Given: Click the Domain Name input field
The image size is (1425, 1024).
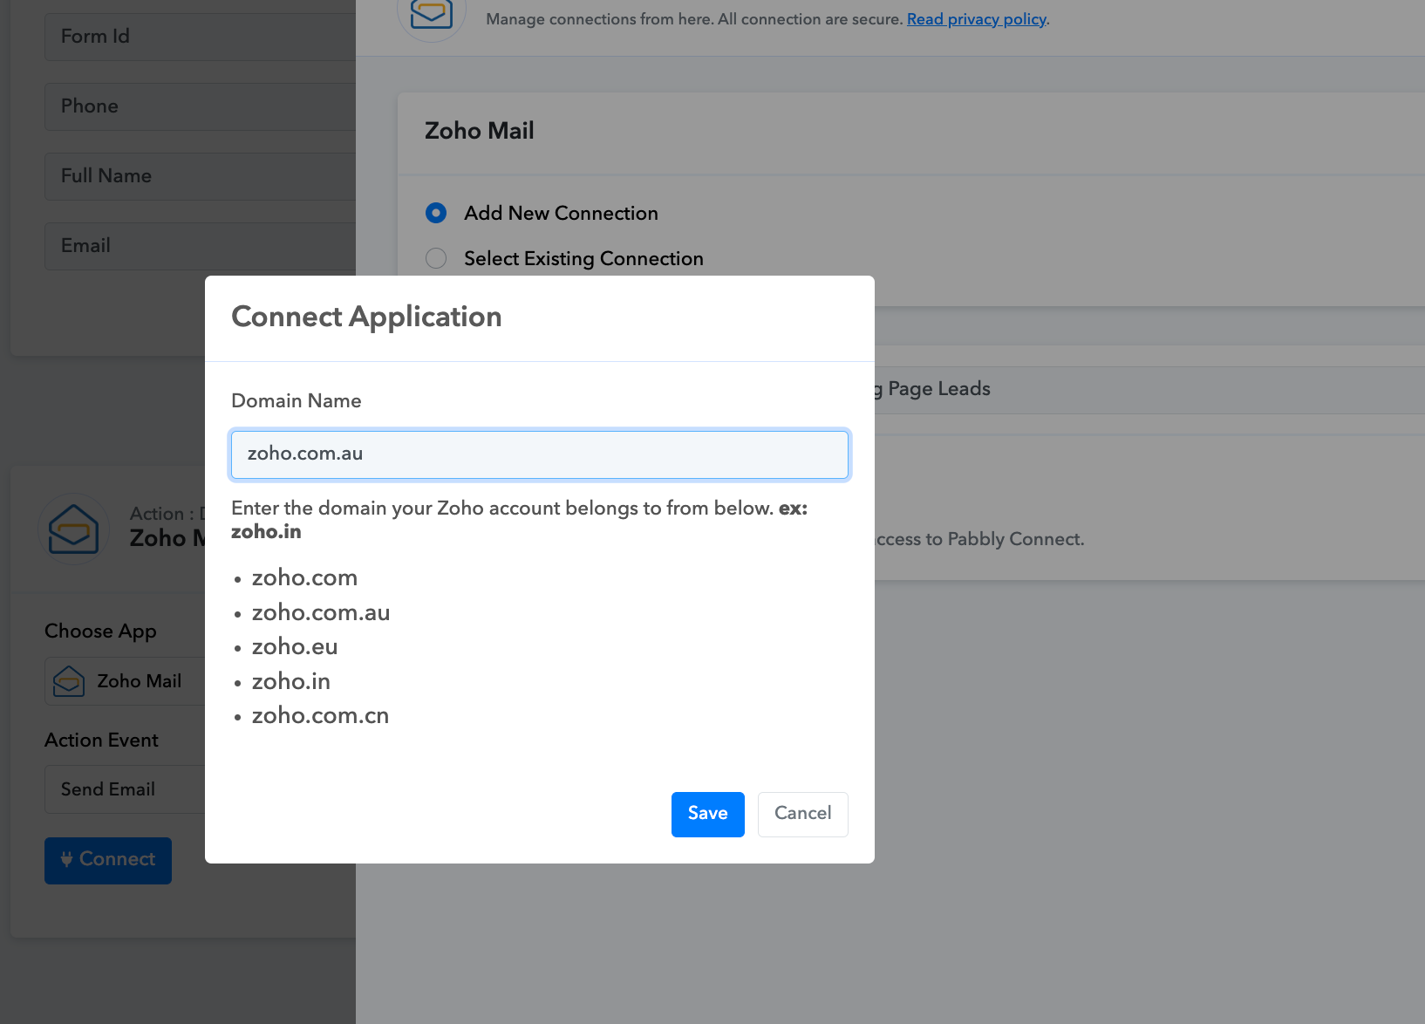Looking at the screenshot, I should [x=539, y=454].
